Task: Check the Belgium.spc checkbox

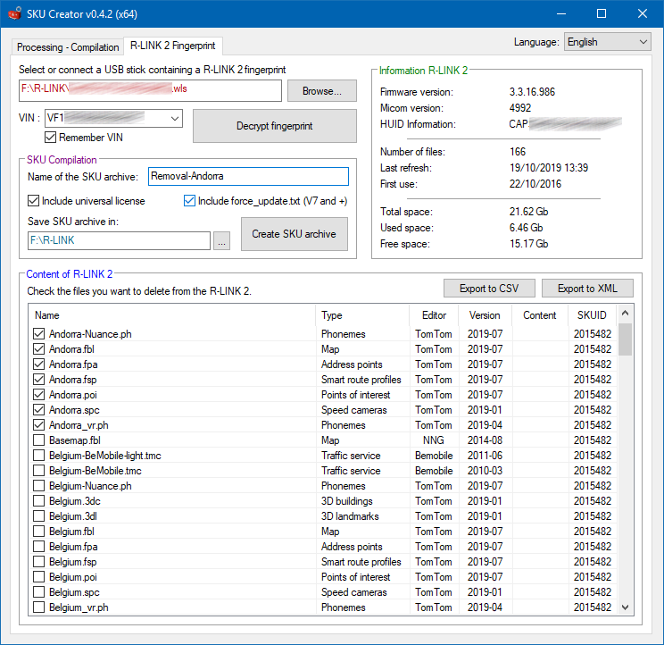Action: pos(39,592)
